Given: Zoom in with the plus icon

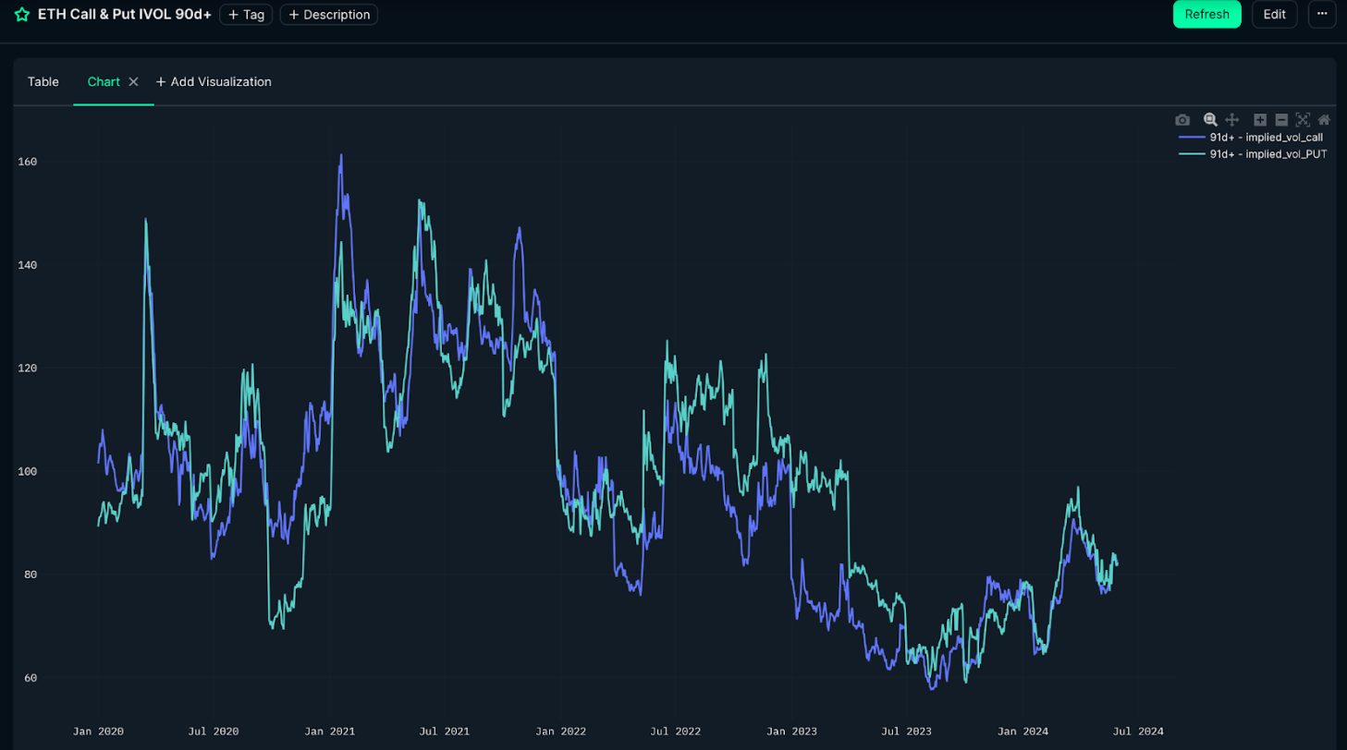Looking at the screenshot, I should (1260, 120).
